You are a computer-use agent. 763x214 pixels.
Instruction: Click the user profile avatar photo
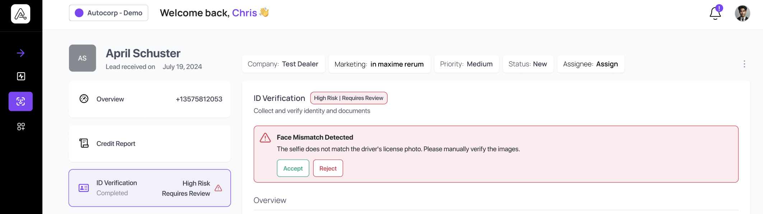pos(742,14)
